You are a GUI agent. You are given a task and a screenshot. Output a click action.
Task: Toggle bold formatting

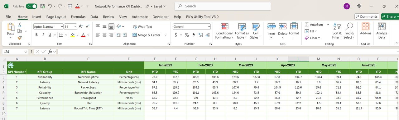36,35
